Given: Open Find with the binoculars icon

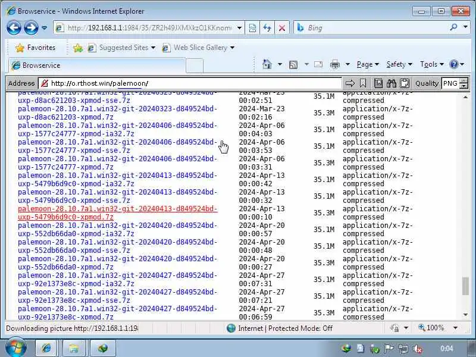Looking at the screenshot, I should click(x=392, y=83).
